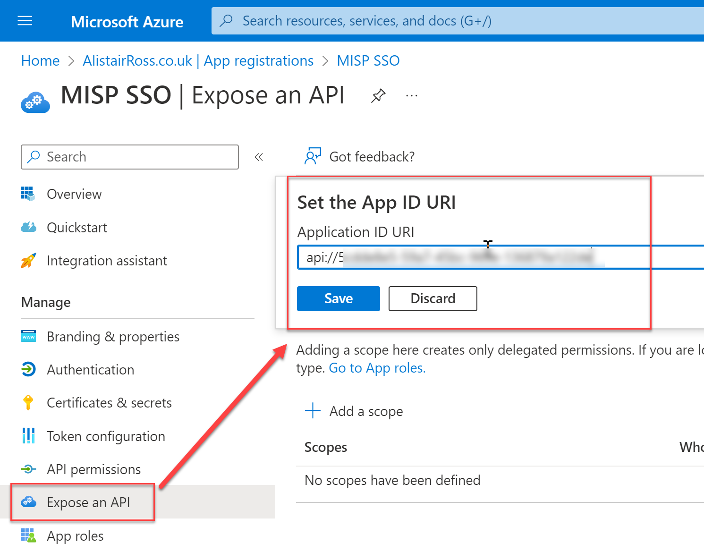Open the Authentication page

coord(91,370)
